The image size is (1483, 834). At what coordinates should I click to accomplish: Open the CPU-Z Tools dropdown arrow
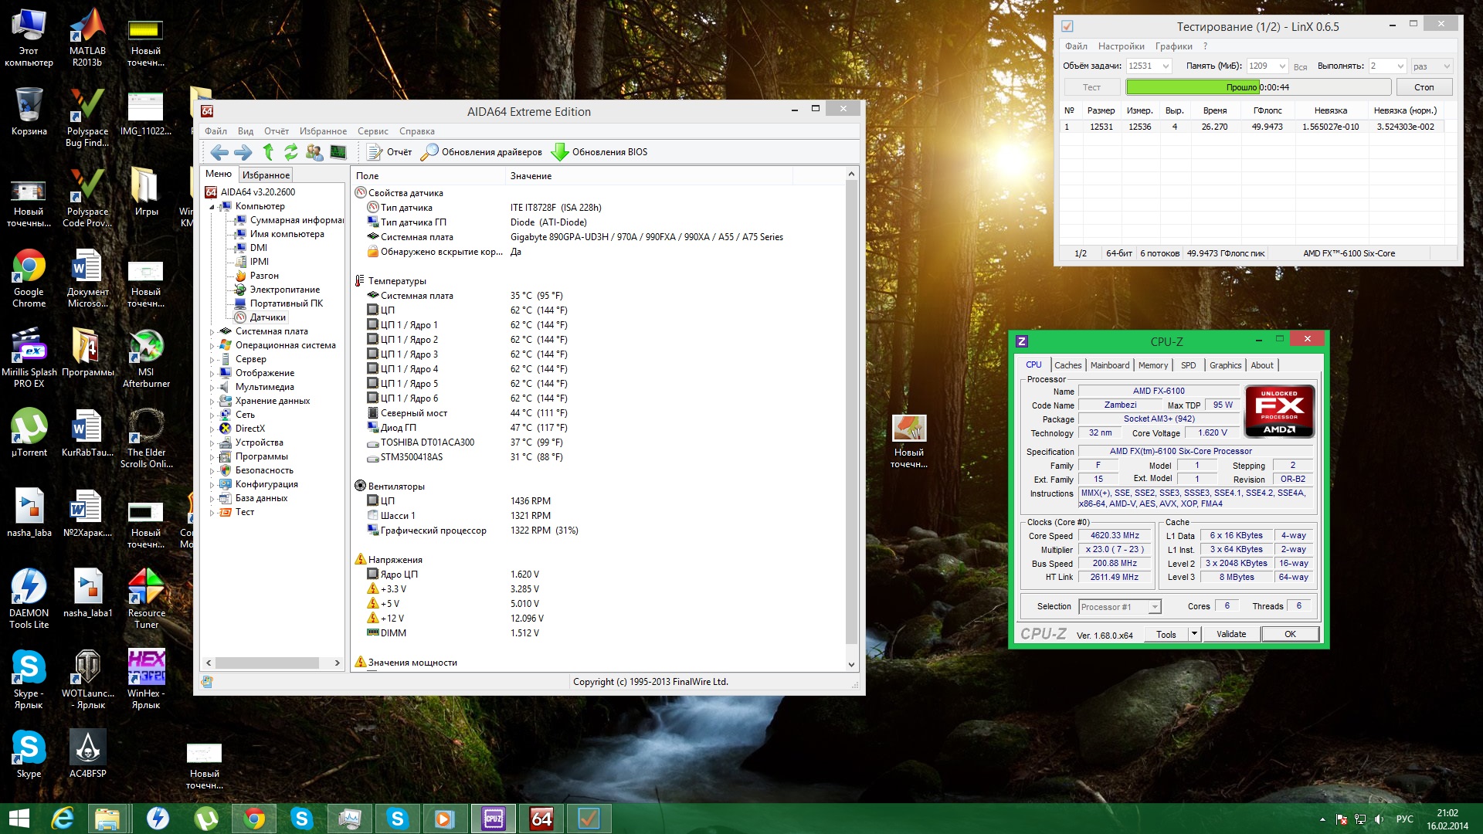coord(1194,635)
